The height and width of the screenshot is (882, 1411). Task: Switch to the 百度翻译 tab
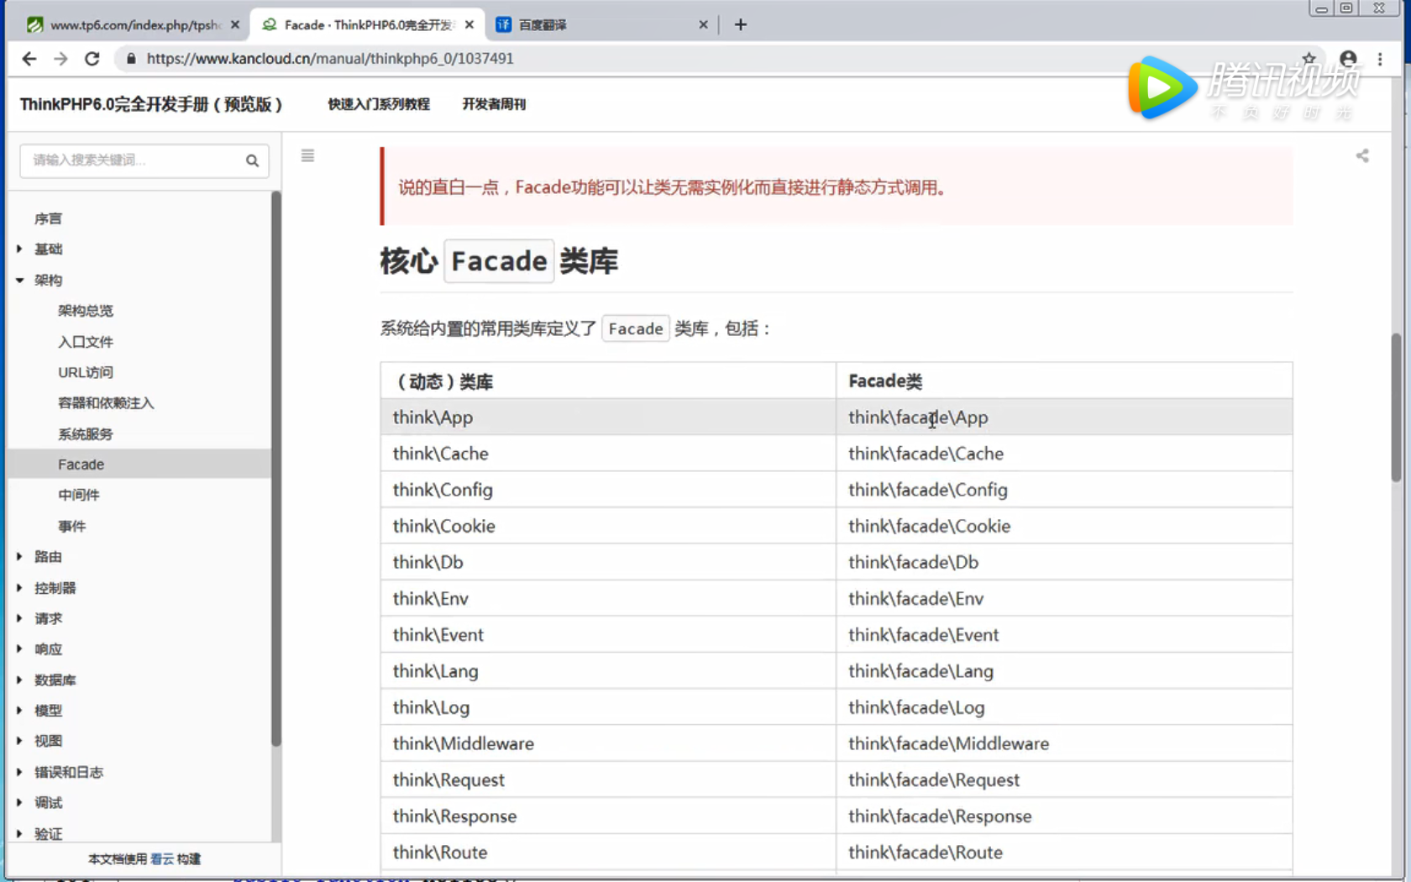click(x=603, y=24)
